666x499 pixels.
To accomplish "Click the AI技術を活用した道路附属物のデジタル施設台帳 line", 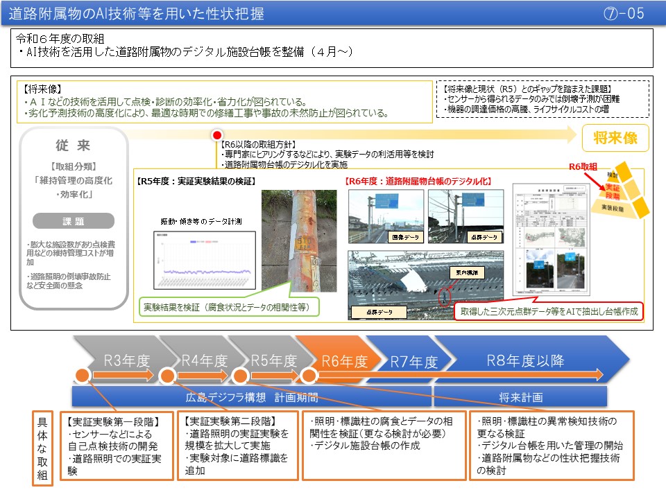I will point(185,52).
